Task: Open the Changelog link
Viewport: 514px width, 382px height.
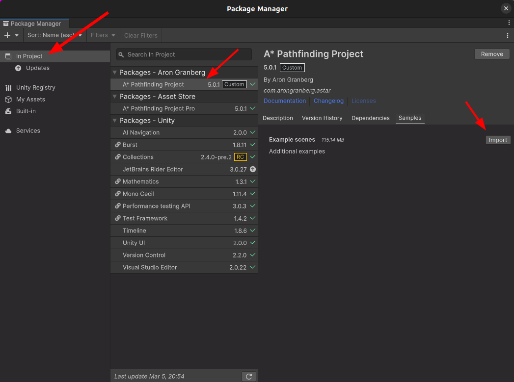Action: (328, 101)
